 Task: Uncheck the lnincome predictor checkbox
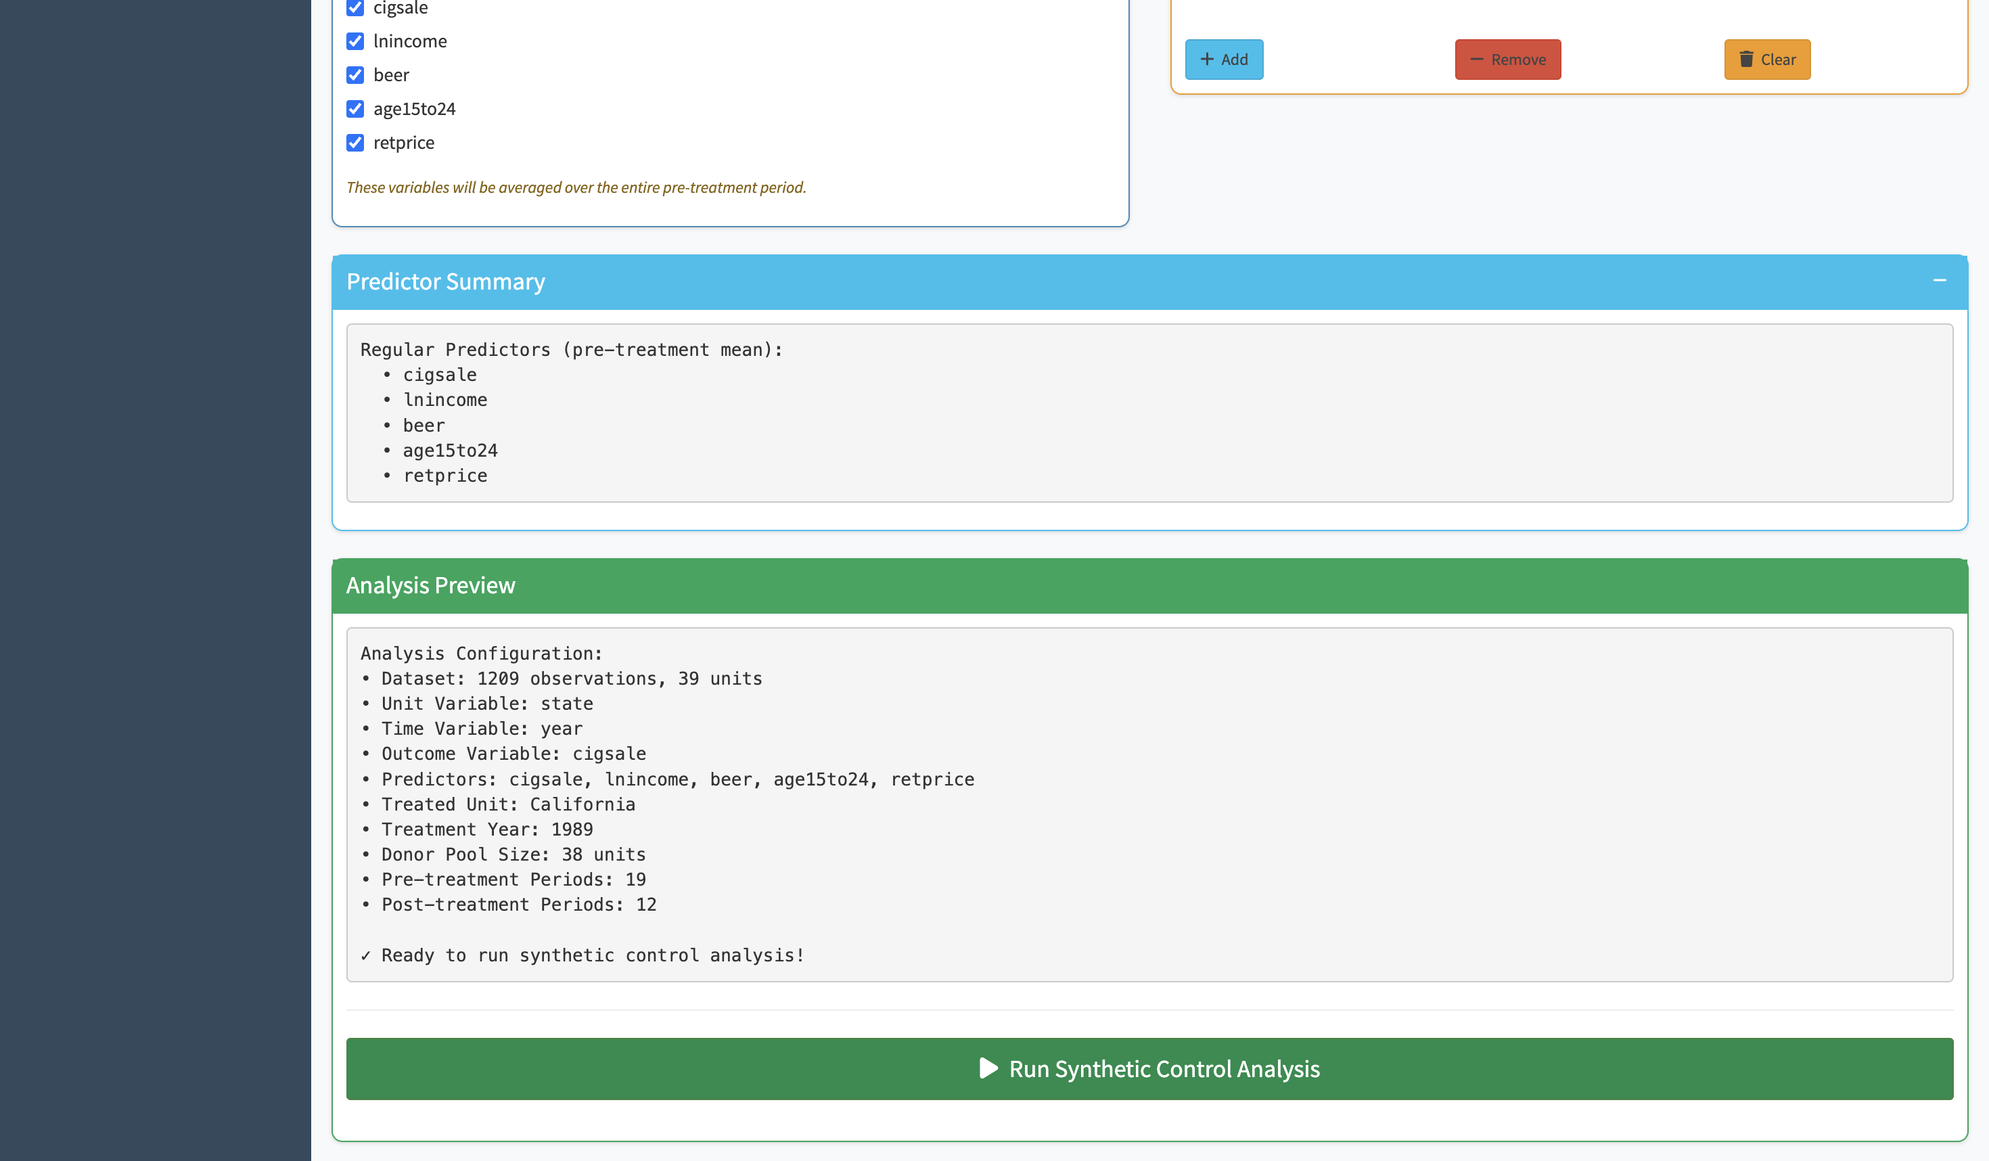tap(355, 41)
